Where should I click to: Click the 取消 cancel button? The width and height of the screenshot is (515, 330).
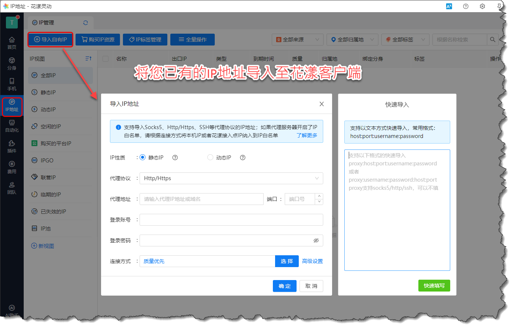311,286
